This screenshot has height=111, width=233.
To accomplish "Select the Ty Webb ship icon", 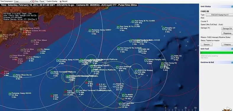I will pos(123,95).
